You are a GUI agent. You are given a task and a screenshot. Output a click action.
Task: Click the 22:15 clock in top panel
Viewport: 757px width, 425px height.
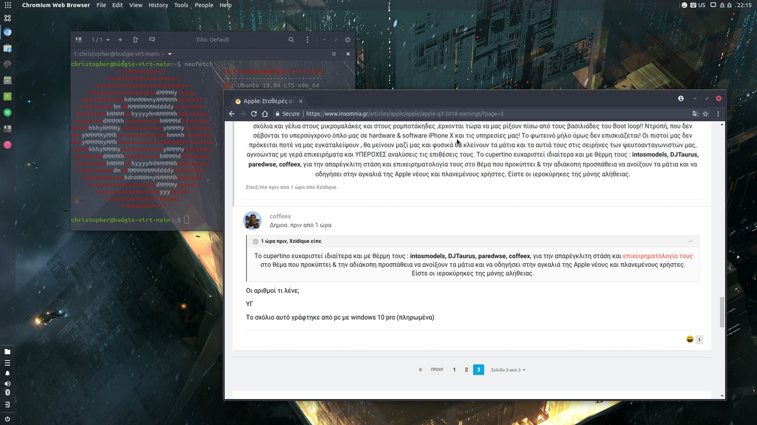tap(743, 5)
